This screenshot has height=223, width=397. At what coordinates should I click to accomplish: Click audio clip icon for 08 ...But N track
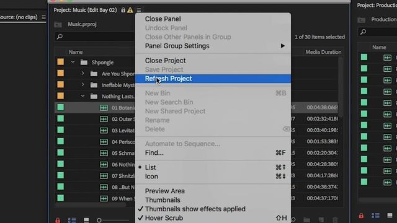104,187
